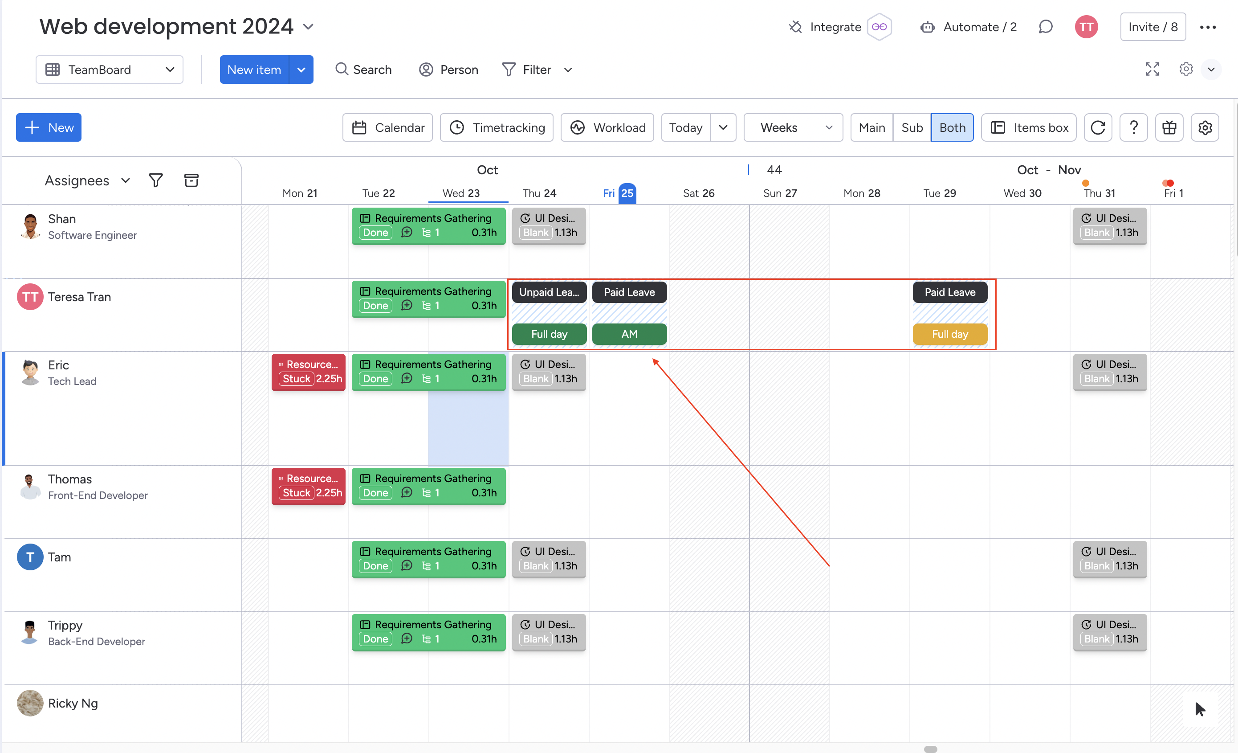
Task: Open the TeamBoard view selector
Action: coord(109,70)
